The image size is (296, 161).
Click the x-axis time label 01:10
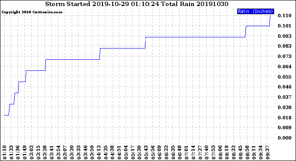click(5, 152)
